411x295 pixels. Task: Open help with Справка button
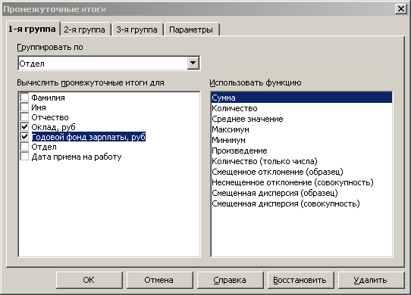(230, 280)
